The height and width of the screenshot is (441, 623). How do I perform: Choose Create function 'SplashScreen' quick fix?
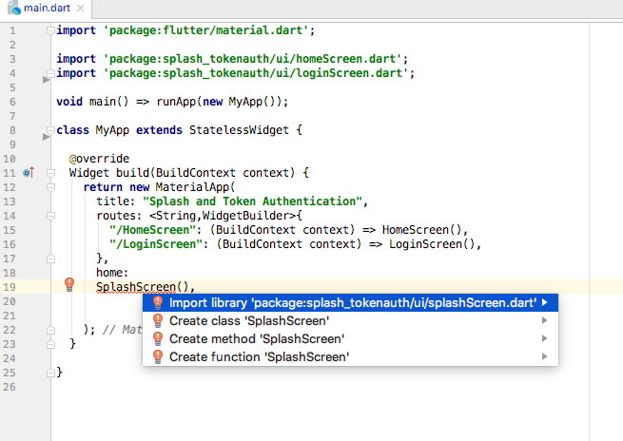click(x=350, y=356)
